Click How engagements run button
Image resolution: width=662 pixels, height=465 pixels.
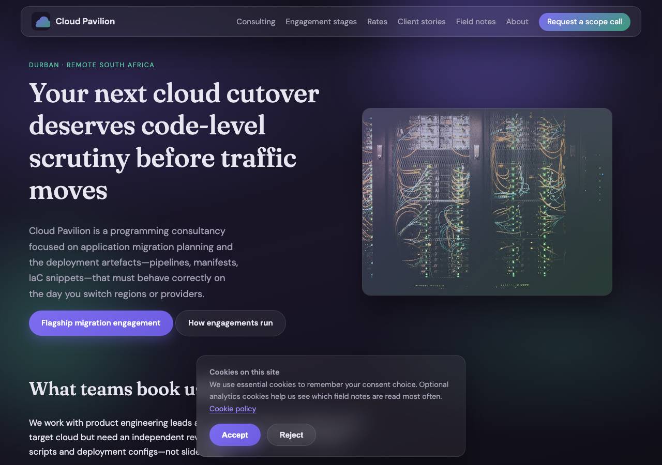coord(231,323)
